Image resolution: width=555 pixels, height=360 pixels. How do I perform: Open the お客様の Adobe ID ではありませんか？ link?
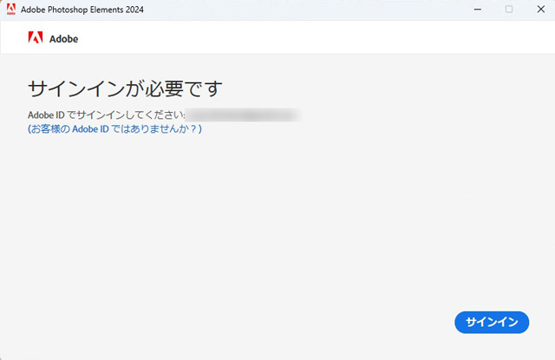[114, 129]
